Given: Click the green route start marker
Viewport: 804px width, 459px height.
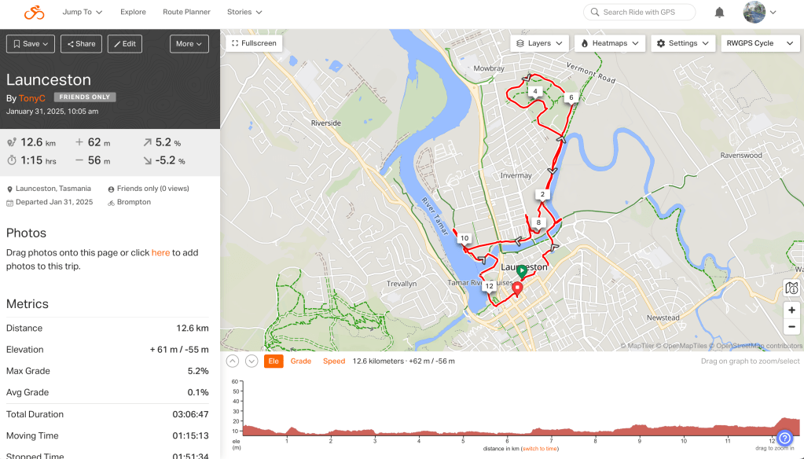Looking at the screenshot, I should (x=522, y=271).
